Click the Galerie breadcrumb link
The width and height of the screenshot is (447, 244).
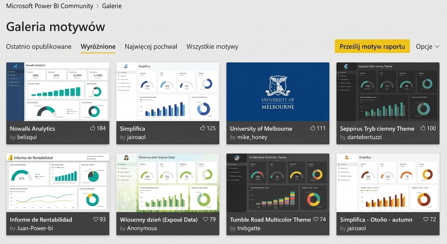coord(112,6)
